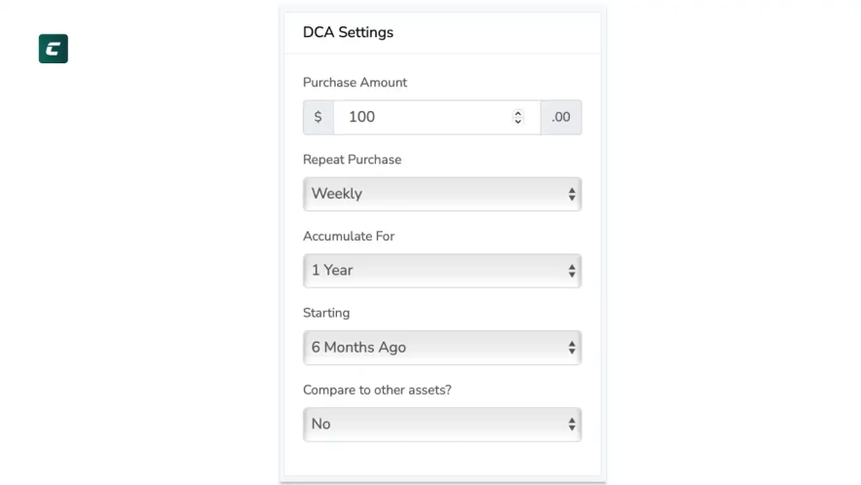
Task: Click the arrow icon on compare assets select
Action: [572, 425]
